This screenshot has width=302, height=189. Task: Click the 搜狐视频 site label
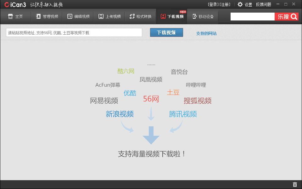198,100
